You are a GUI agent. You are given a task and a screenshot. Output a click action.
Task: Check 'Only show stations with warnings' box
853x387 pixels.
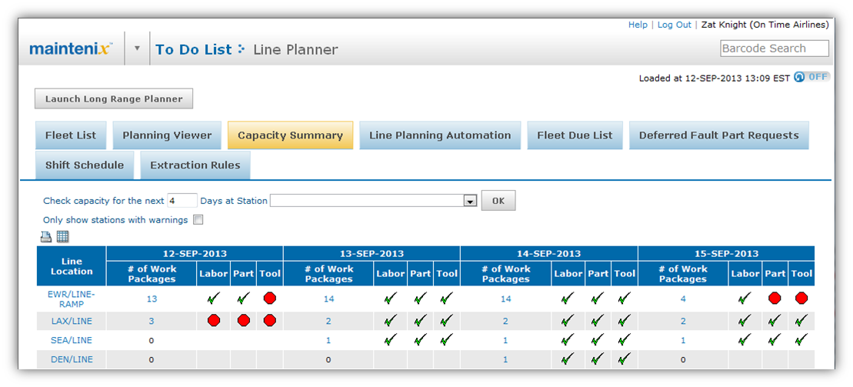click(x=198, y=220)
